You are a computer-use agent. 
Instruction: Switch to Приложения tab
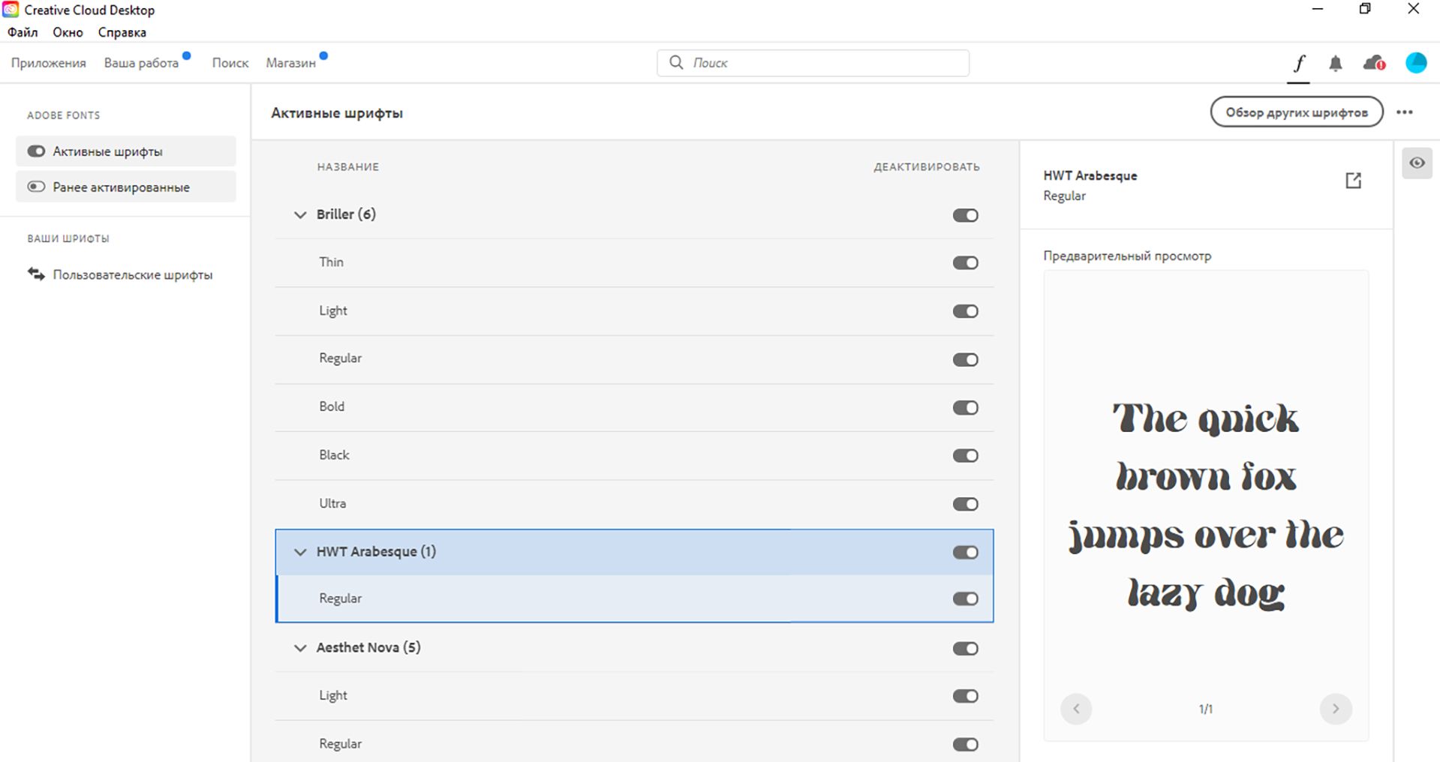click(49, 63)
